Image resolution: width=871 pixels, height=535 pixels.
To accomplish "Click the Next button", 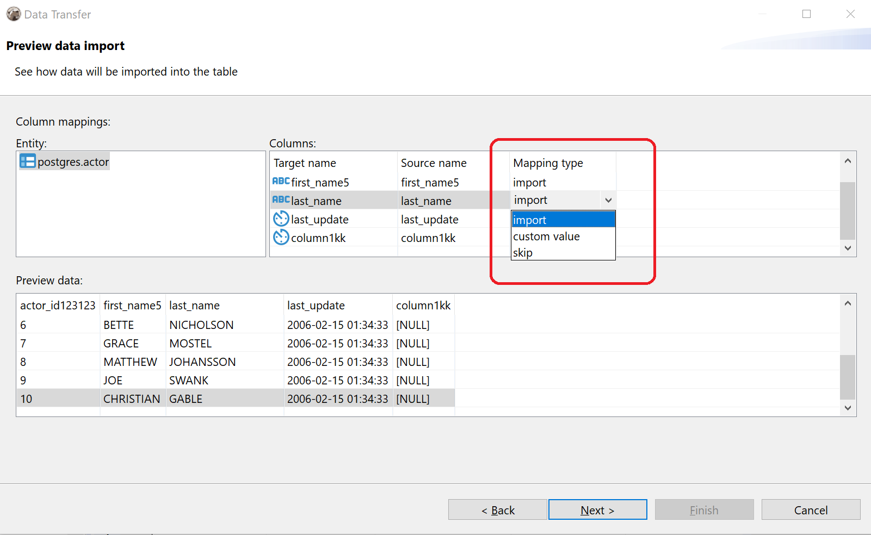I will coord(597,509).
